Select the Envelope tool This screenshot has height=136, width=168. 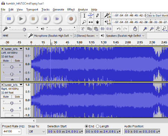pyautogui.click(x=91, y=16)
